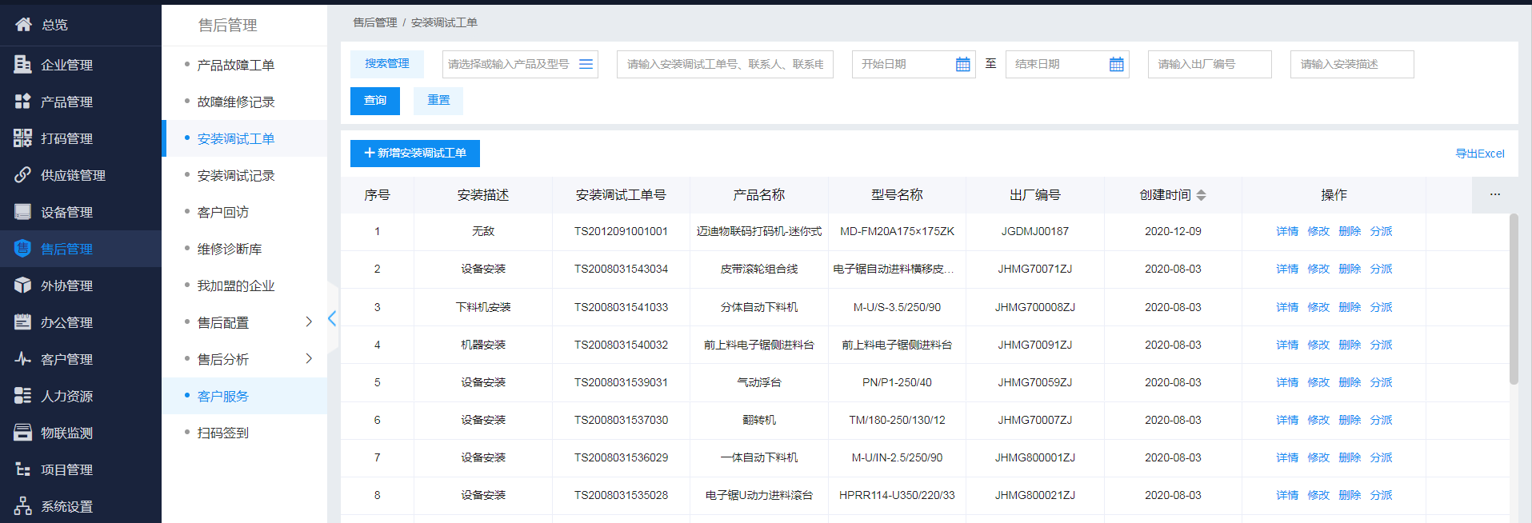The width and height of the screenshot is (1532, 523).
Task: Click the 系统设置 sidebar icon
Action: click(23, 506)
